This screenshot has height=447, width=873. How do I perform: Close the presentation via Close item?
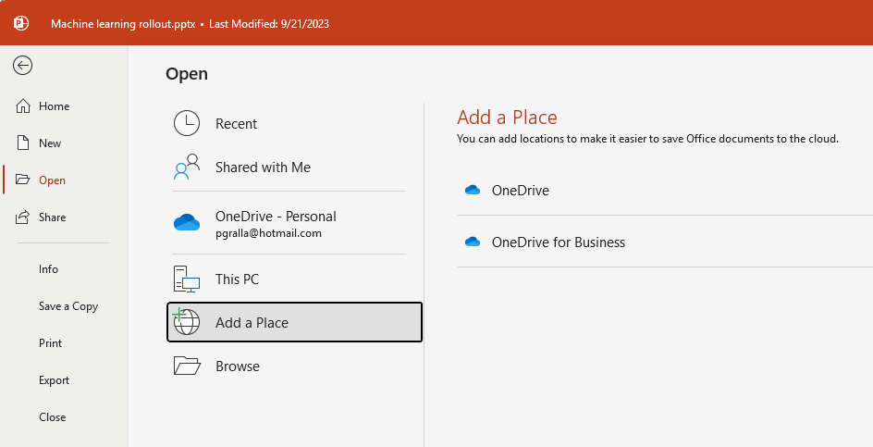pos(53,416)
